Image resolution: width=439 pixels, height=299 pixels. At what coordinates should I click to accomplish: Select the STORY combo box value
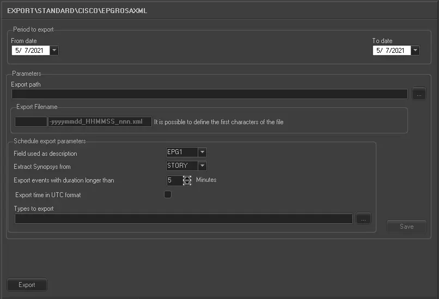tap(181, 166)
